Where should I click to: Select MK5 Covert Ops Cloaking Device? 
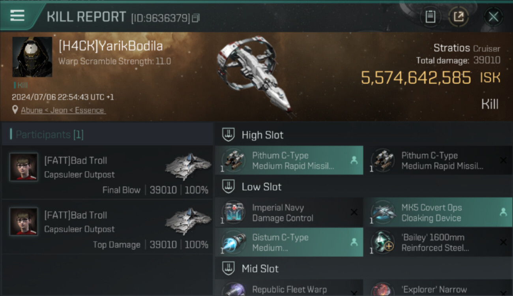pos(437,213)
